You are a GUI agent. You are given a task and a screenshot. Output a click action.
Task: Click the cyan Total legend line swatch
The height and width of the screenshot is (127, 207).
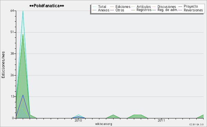[95, 7]
